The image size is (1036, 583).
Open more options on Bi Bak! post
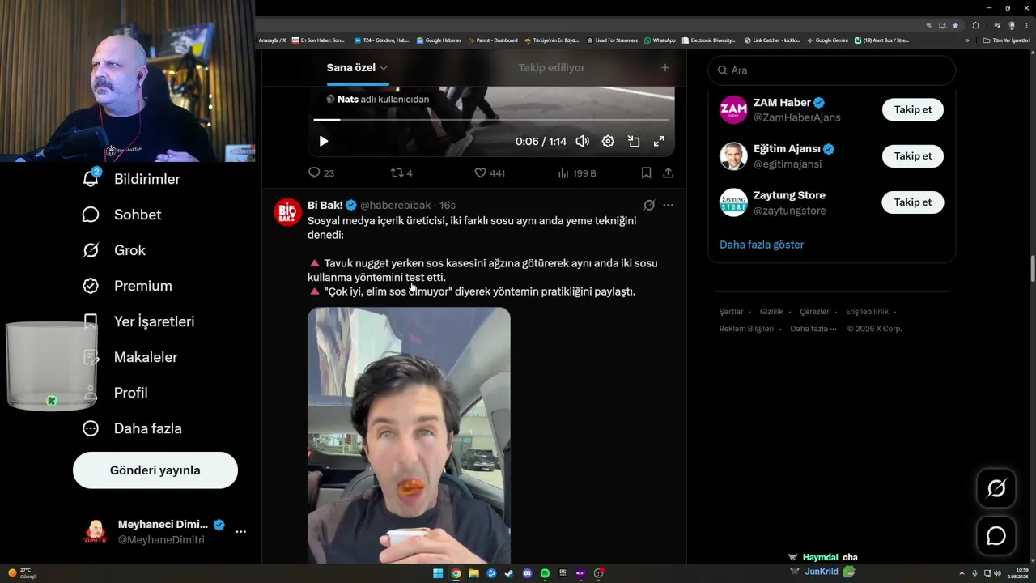click(668, 205)
